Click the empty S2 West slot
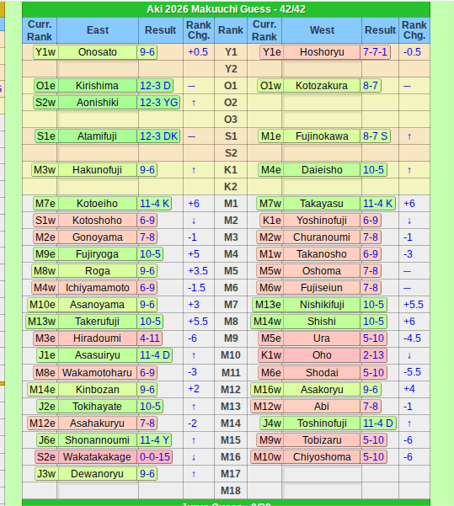This screenshot has height=506, width=454. 322,152
